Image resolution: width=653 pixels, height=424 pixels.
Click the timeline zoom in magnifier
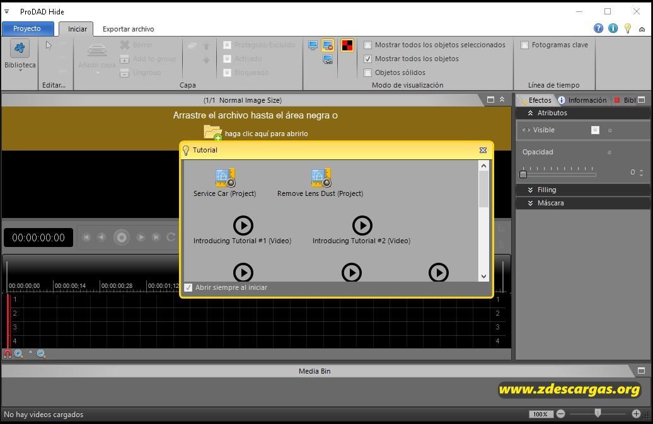pyautogui.click(x=18, y=353)
